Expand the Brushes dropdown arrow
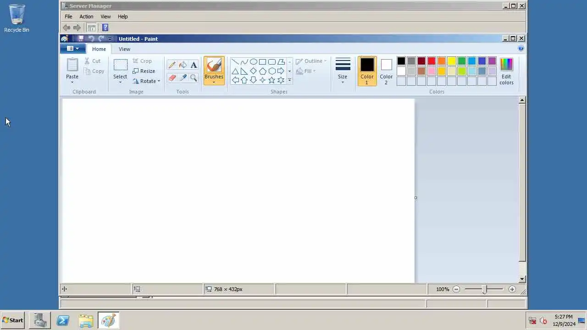The height and width of the screenshot is (330, 587). [x=214, y=82]
